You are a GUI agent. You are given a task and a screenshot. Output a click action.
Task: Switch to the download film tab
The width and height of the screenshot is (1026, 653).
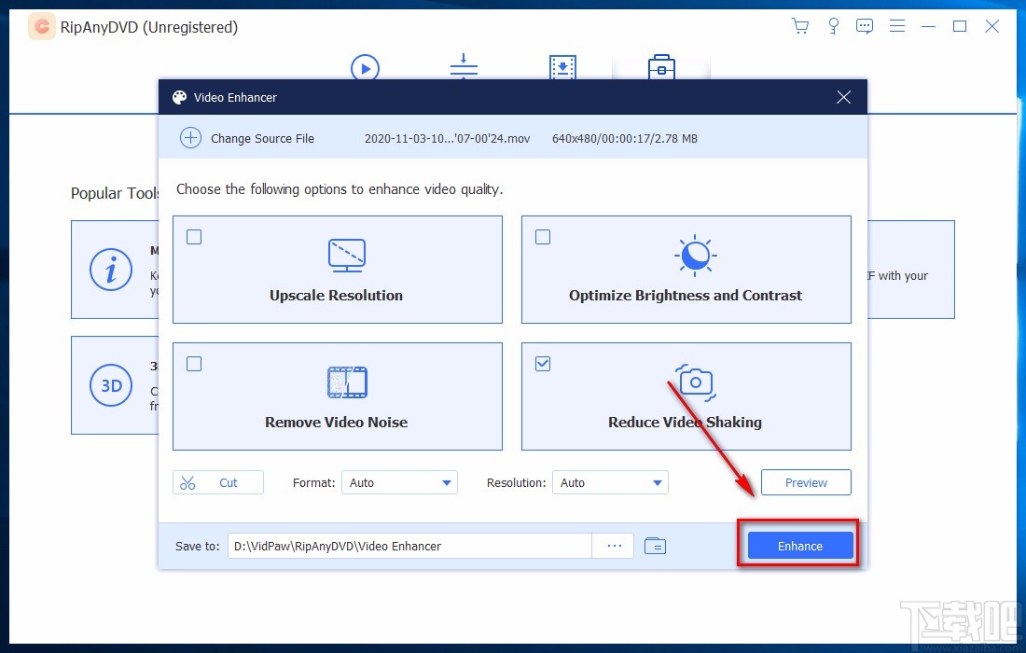[x=562, y=67]
